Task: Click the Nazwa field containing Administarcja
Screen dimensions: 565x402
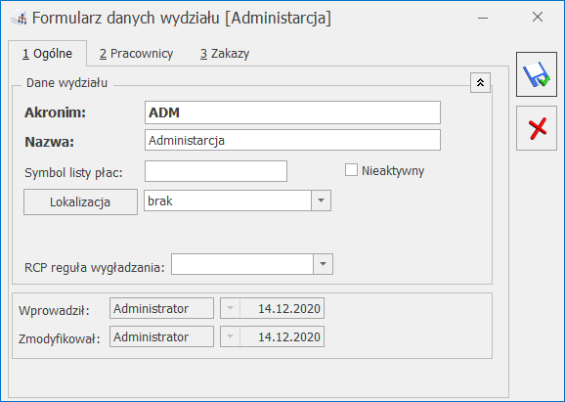Action: point(292,140)
